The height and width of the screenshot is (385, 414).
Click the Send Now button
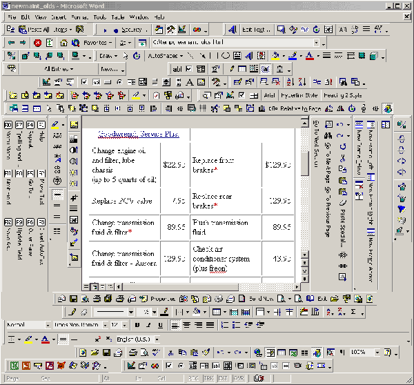tap(262, 299)
